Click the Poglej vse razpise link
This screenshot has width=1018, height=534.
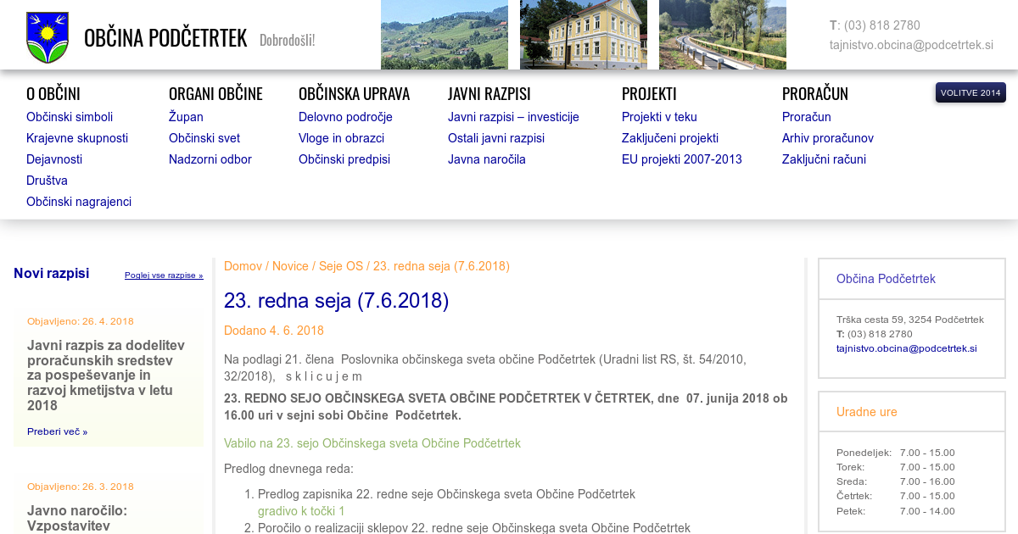click(164, 275)
